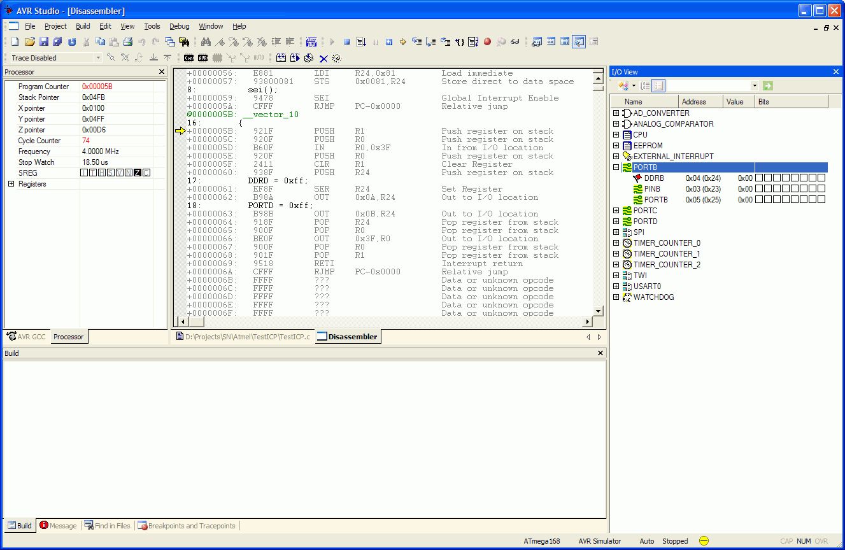This screenshot has height=550, width=845.
Task: Click the yellow arrow Show Next Statement icon
Action: pyautogui.click(x=402, y=42)
